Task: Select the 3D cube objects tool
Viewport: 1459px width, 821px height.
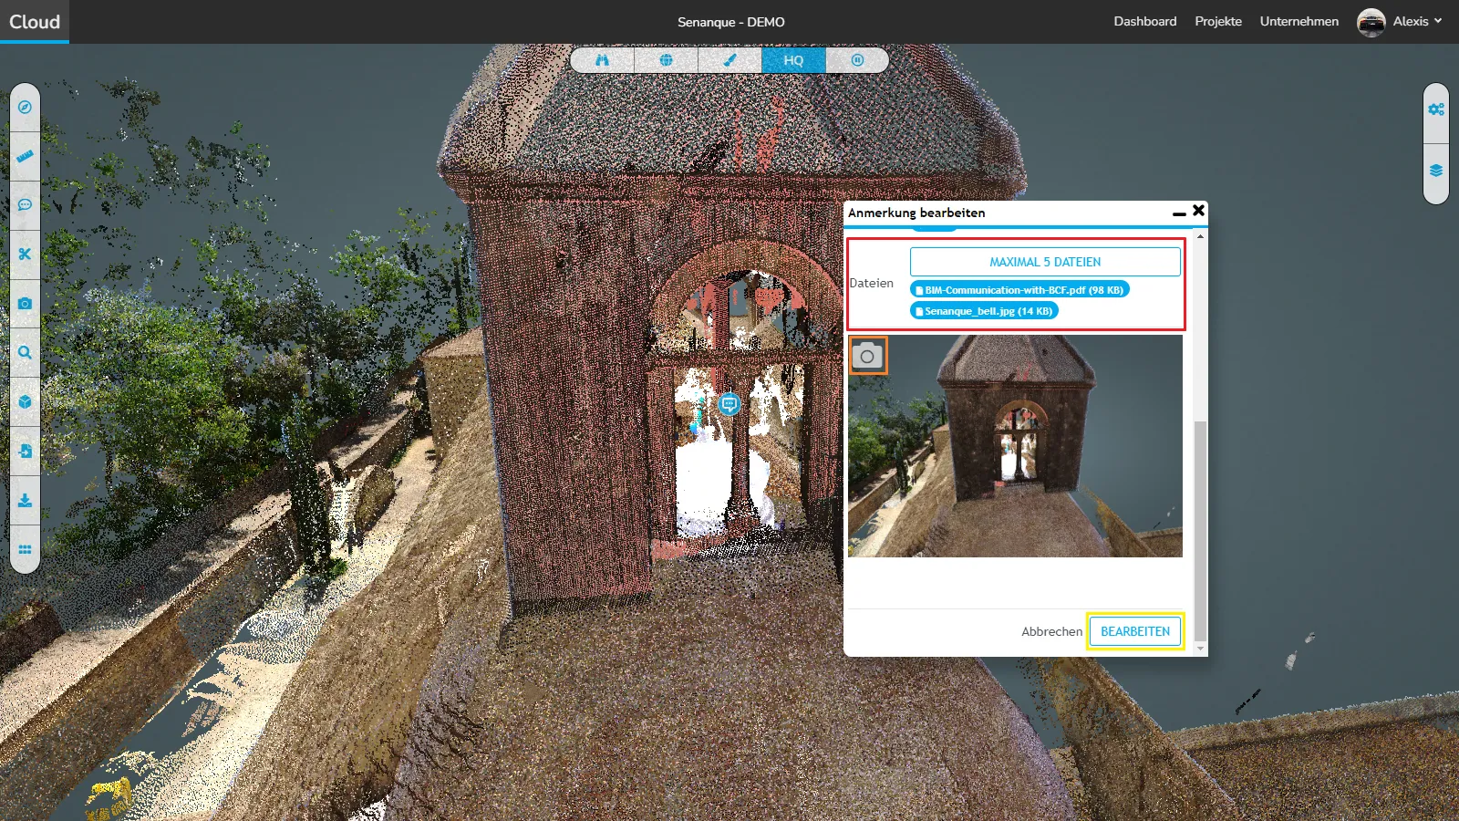Action: click(x=25, y=401)
